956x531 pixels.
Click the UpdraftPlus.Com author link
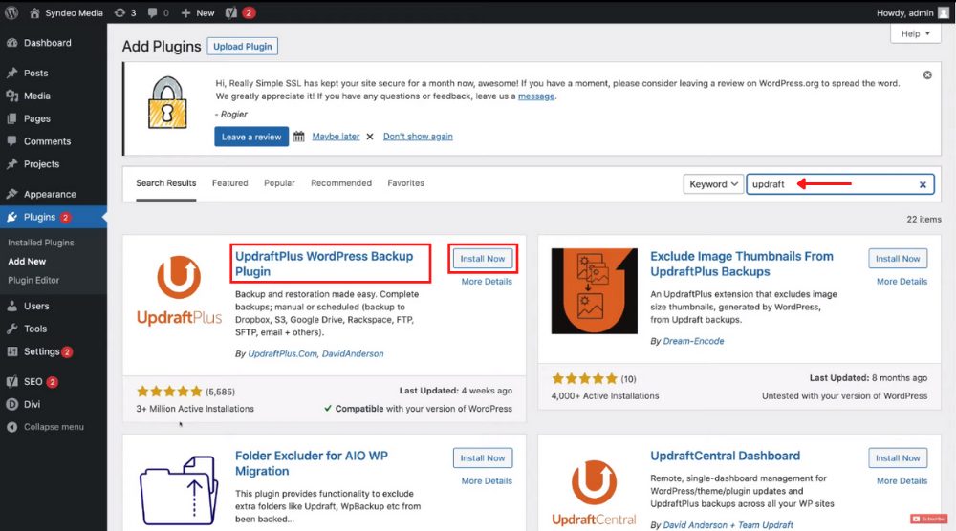coord(282,353)
